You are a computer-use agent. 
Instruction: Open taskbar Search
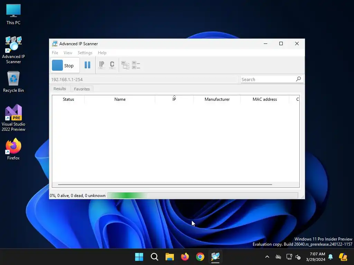click(155, 257)
